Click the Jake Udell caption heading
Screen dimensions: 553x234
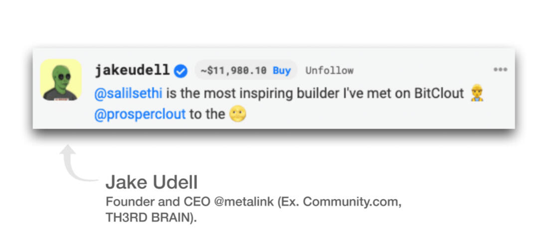[151, 183]
